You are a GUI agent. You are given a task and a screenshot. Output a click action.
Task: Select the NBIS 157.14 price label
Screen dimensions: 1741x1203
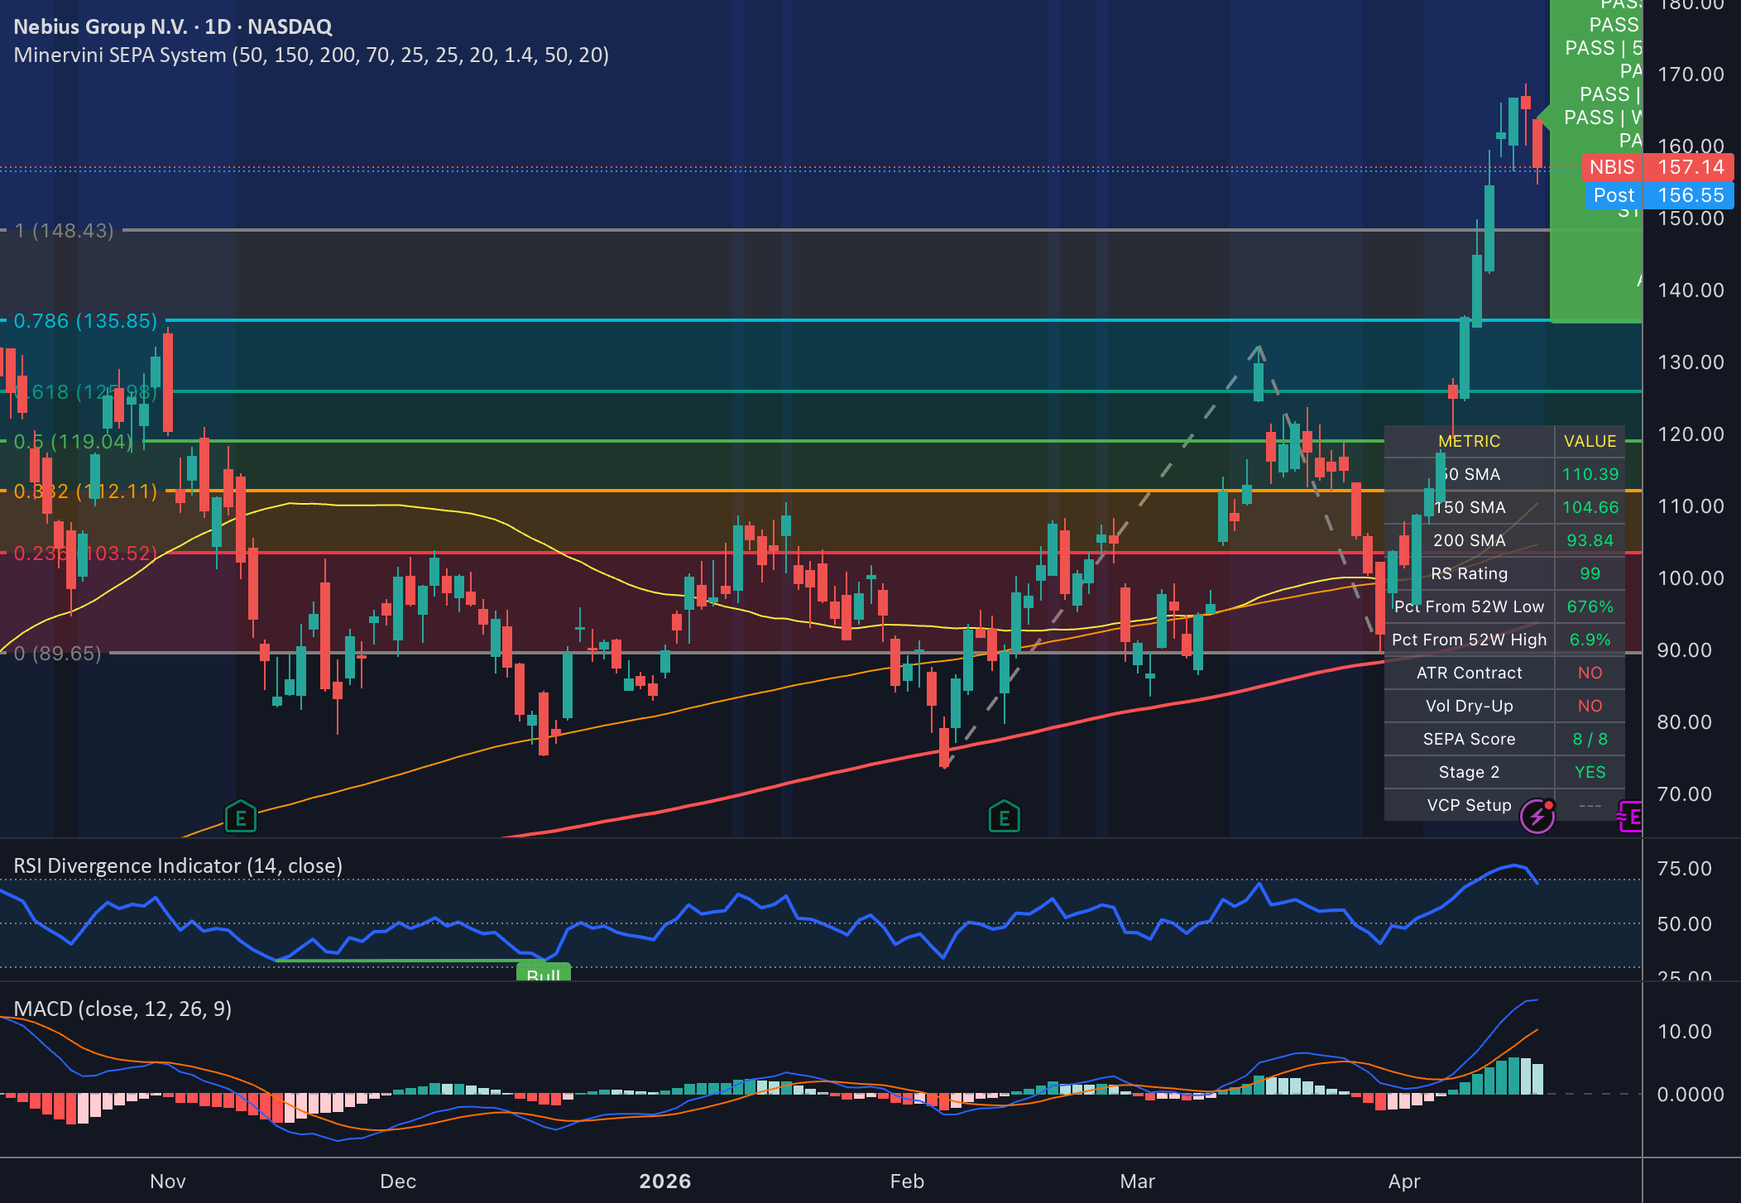1657,167
